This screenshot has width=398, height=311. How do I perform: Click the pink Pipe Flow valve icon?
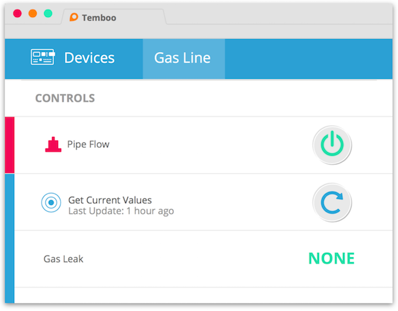click(x=53, y=145)
